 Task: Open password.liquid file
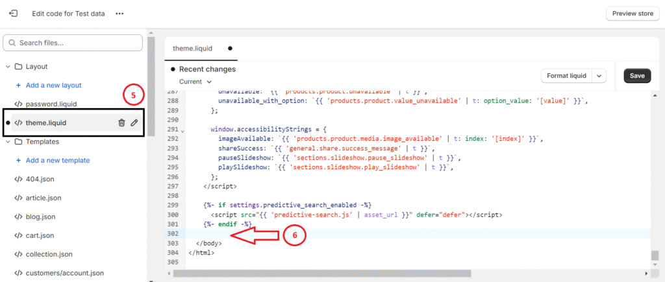(x=51, y=104)
